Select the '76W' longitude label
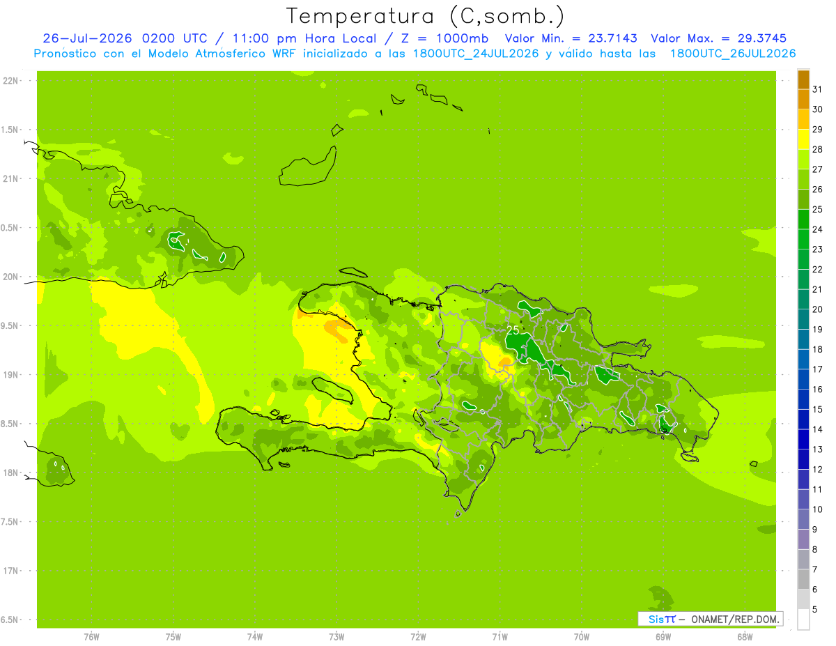The width and height of the screenshot is (836, 646). 91,637
